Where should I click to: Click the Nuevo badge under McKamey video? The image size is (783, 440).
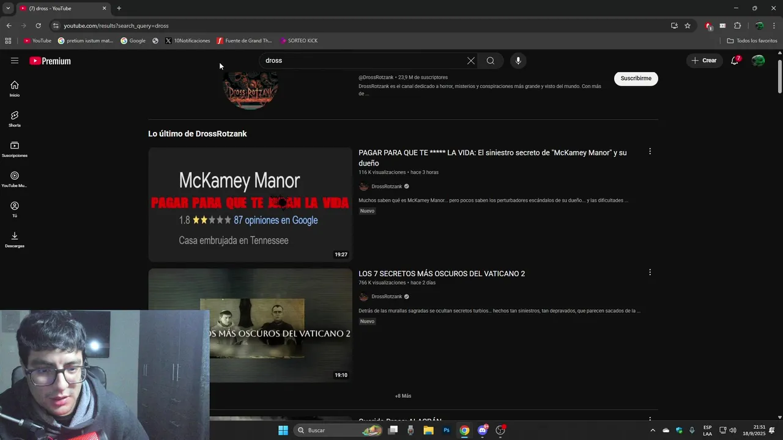click(x=367, y=211)
